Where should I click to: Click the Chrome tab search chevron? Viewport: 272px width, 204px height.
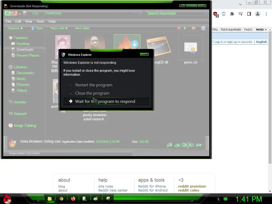pyautogui.click(x=240, y=4)
